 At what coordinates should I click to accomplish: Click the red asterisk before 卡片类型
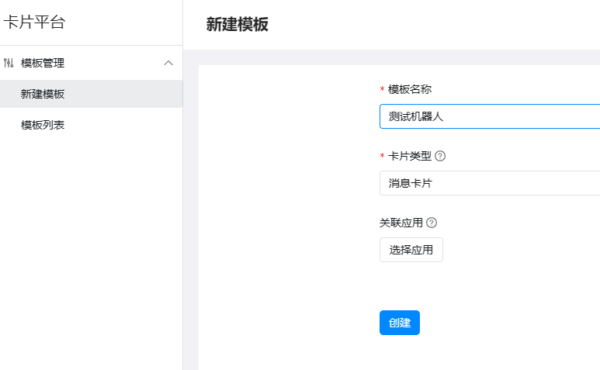pyautogui.click(x=382, y=157)
